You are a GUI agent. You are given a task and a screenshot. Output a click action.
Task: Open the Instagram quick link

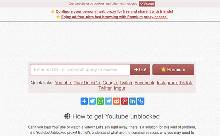(167, 83)
